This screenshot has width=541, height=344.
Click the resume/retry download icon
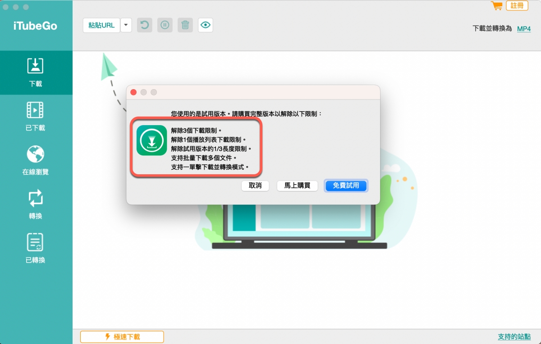[144, 25]
